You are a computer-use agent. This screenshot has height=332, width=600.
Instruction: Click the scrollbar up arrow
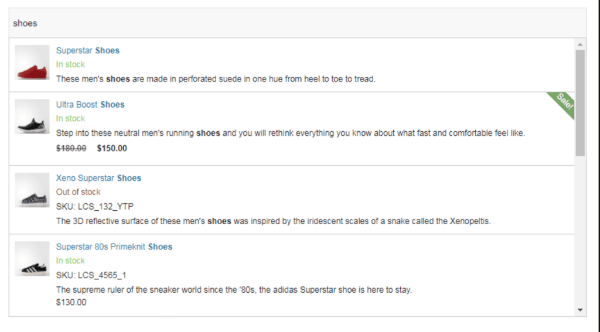point(580,45)
